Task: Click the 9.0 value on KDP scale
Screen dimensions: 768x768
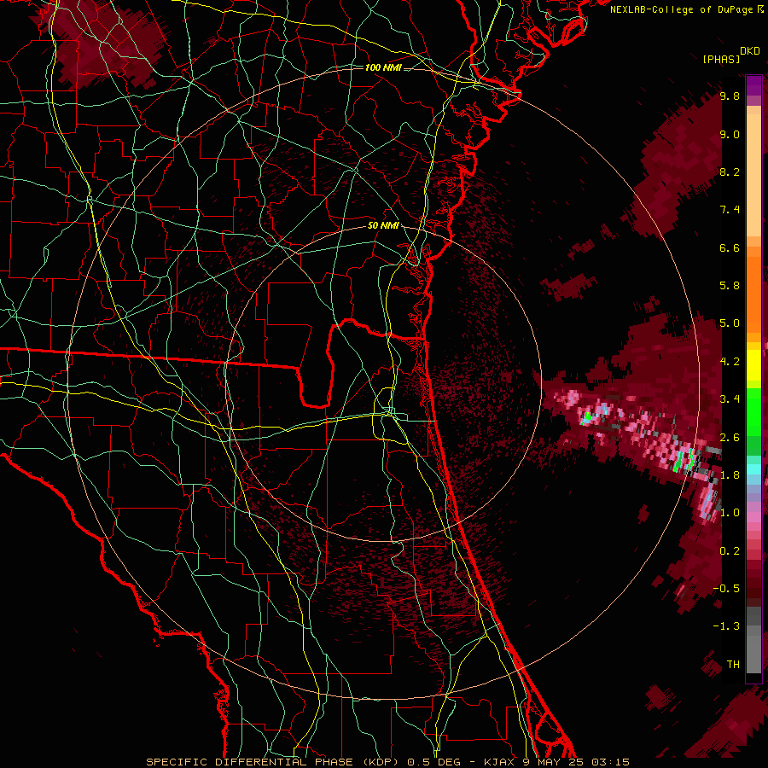Action: point(730,134)
